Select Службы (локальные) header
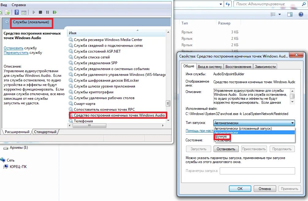This screenshot has width=308, height=201. [31, 22]
